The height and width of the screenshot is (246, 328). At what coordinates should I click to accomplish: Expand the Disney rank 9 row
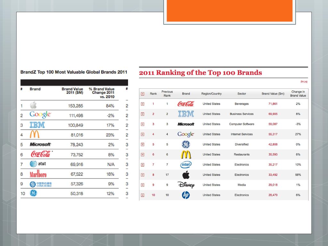[143, 185]
